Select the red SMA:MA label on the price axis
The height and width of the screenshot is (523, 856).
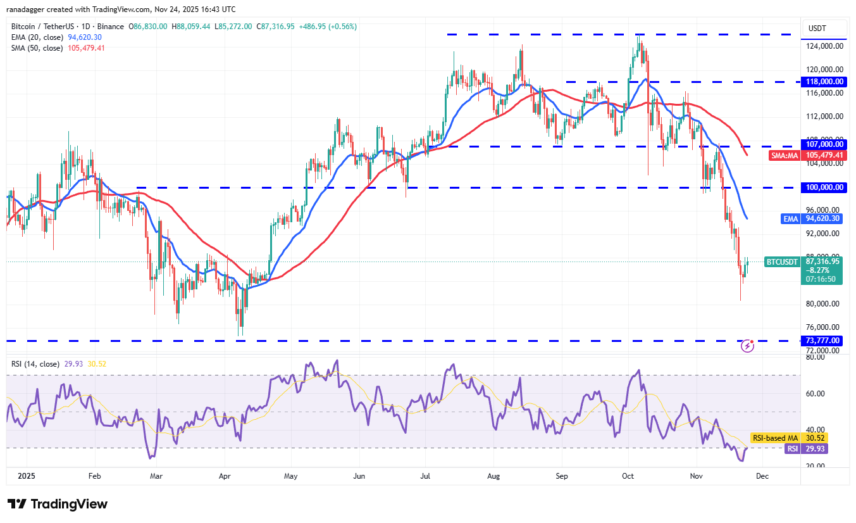pyautogui.click(x=785, y=156)
